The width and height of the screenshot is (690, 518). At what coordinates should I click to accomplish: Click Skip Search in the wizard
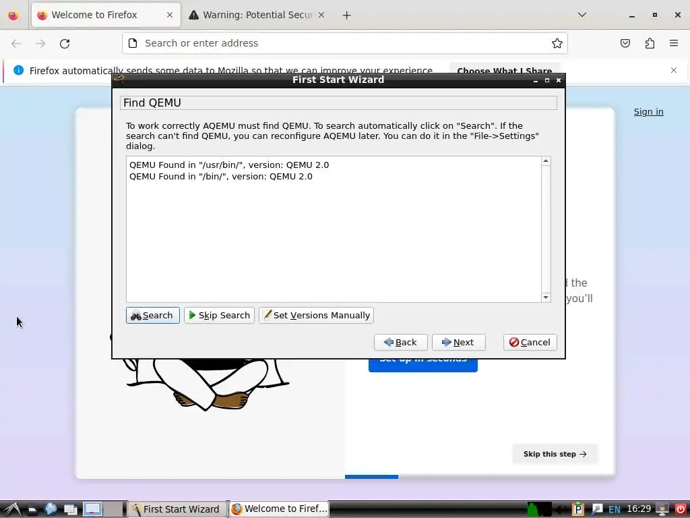click(219, 316)
